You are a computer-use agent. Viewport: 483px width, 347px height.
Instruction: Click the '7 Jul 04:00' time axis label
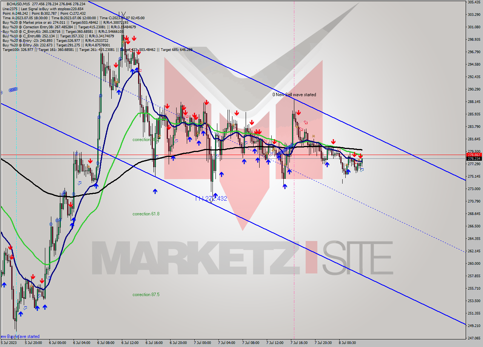[227, 343]
